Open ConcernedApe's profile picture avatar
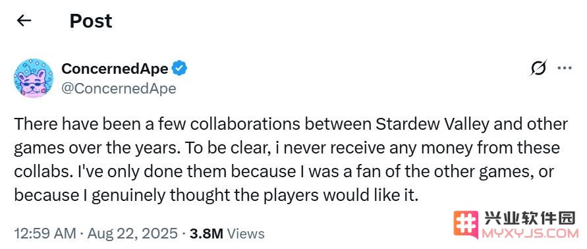 pyautogui.click(x=34, y=78)
